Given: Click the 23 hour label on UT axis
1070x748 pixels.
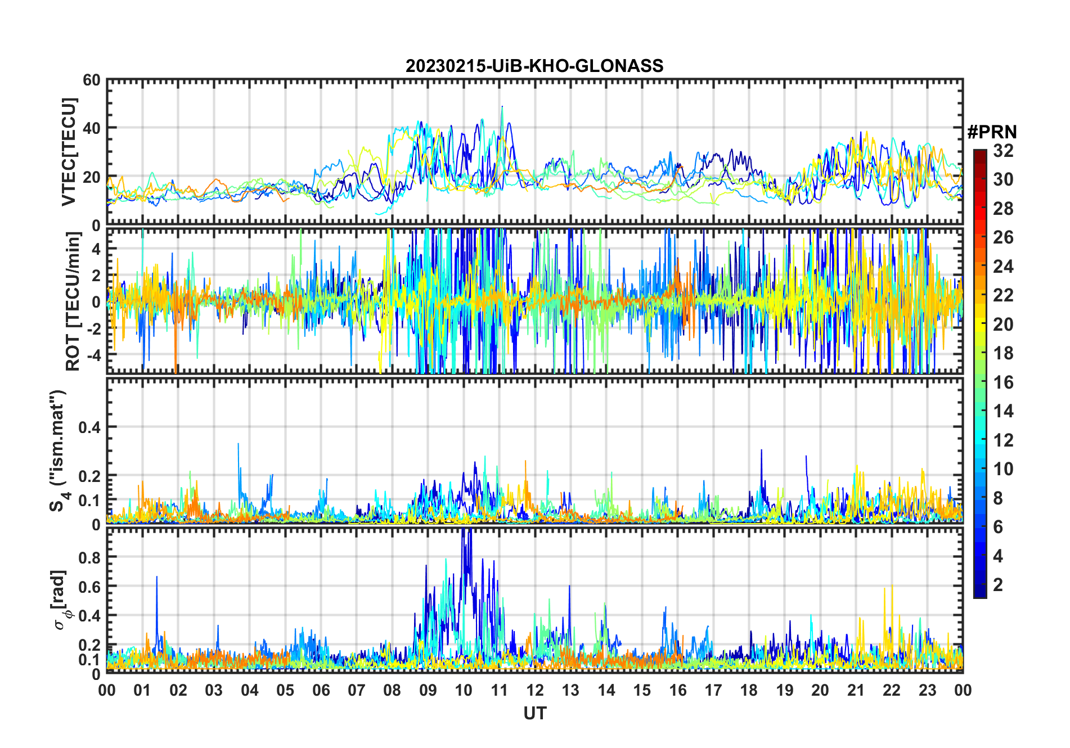Looking at the screenshot, I should coord(928,691).
